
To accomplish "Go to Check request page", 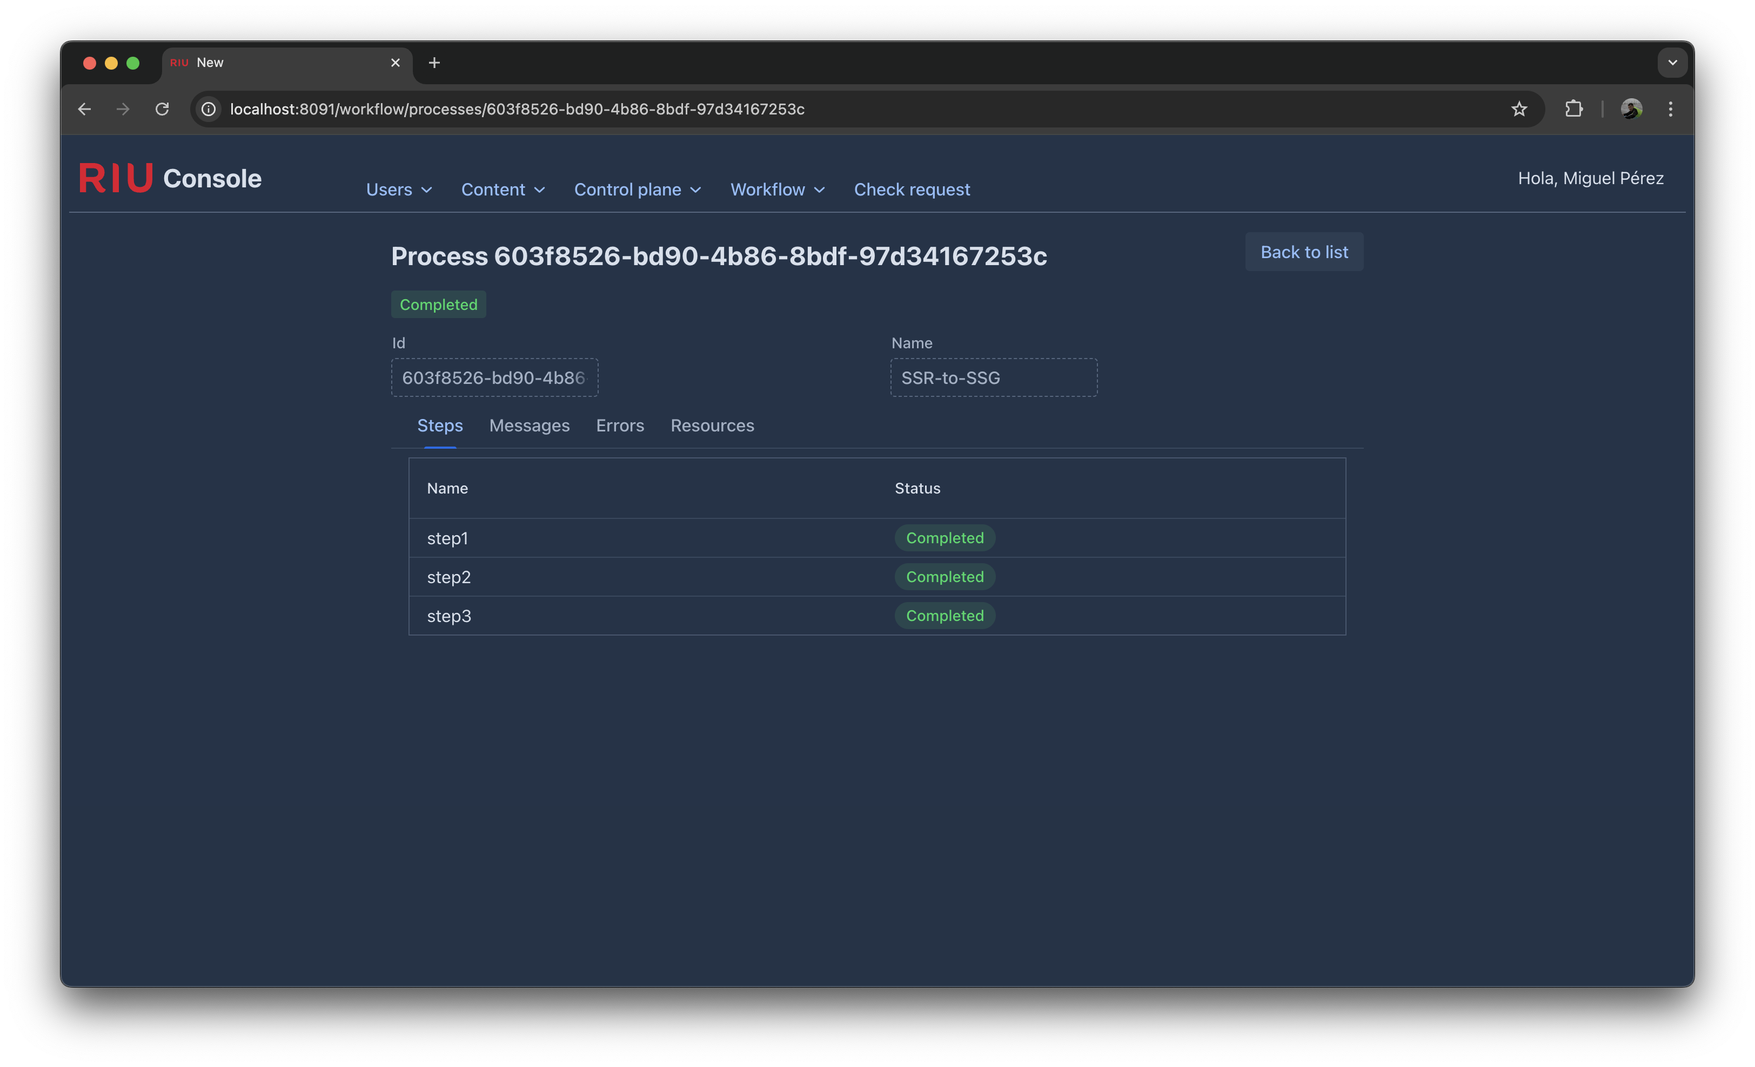I will [x=912, y=190].
